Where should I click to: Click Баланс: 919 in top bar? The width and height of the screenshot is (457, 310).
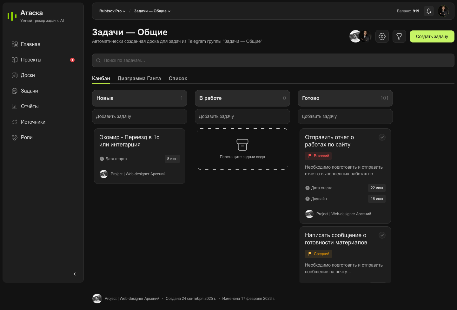point(408,11)
